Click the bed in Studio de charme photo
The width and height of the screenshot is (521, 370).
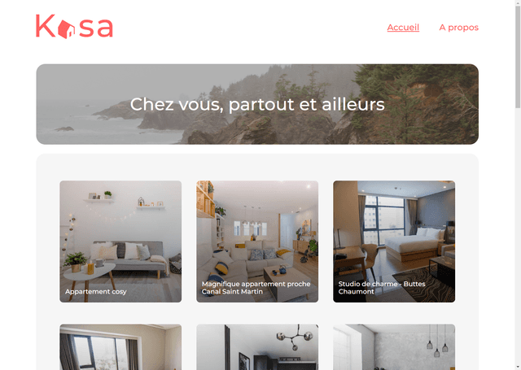[415, 244]
